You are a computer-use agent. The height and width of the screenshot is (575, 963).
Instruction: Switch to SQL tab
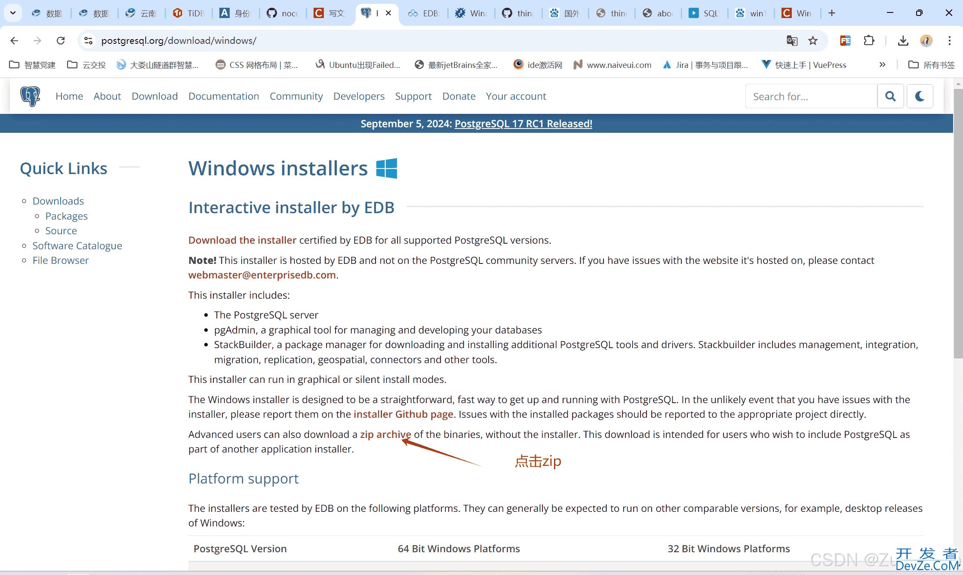704,13
